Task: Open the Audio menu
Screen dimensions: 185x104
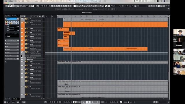Action: 36,1
